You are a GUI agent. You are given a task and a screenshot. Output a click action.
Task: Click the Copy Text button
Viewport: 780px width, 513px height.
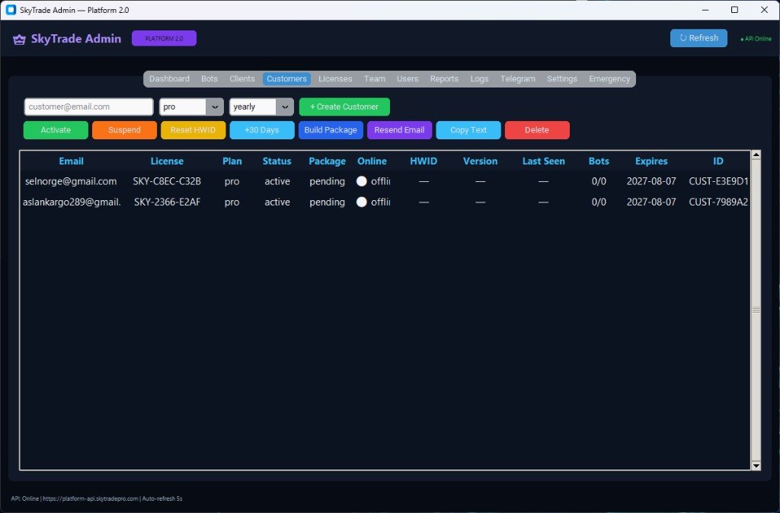click(468, 130)
